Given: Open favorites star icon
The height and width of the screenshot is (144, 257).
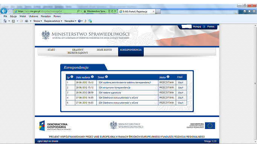Looking at the screenshot, I should click(249, 11).
